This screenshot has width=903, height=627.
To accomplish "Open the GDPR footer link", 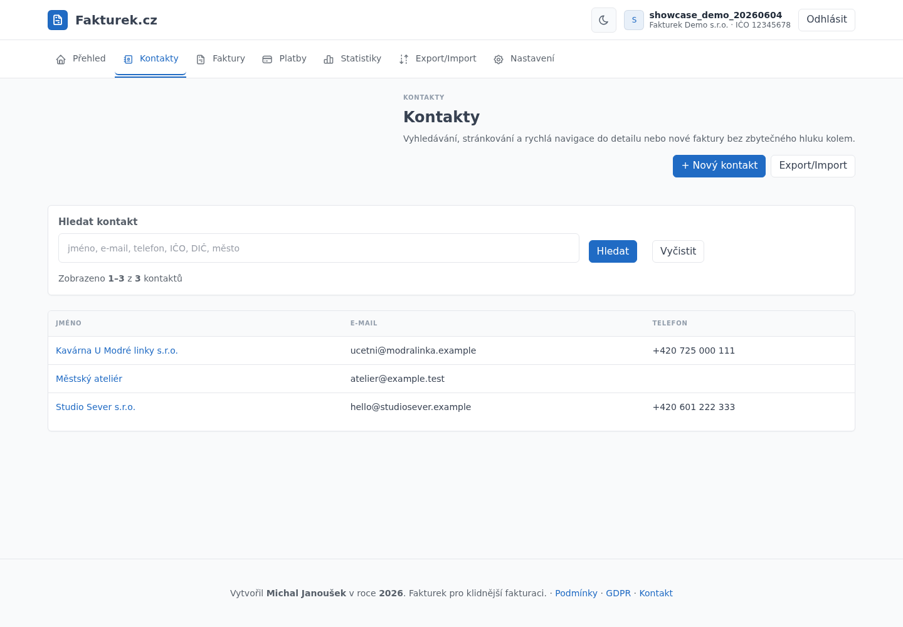I will coord(618,593).
